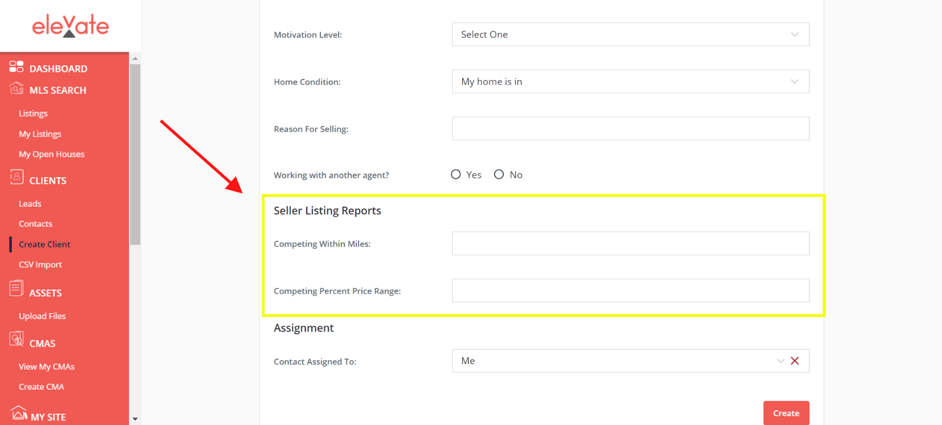Click the Elevate logo
Viewport: 942px width, 425px height.
tap(70, 26)
